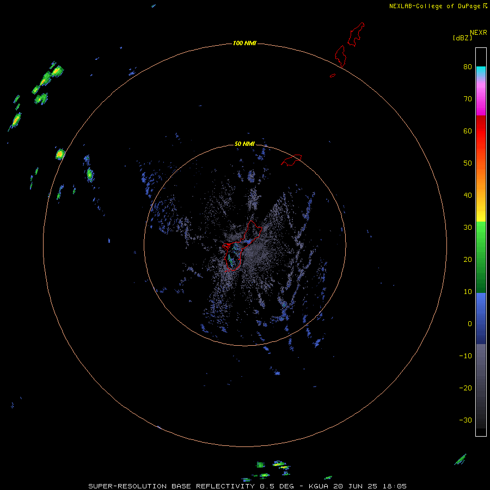
Task: Click the blue segment of the color bar
Action: (x=481, y=317)
